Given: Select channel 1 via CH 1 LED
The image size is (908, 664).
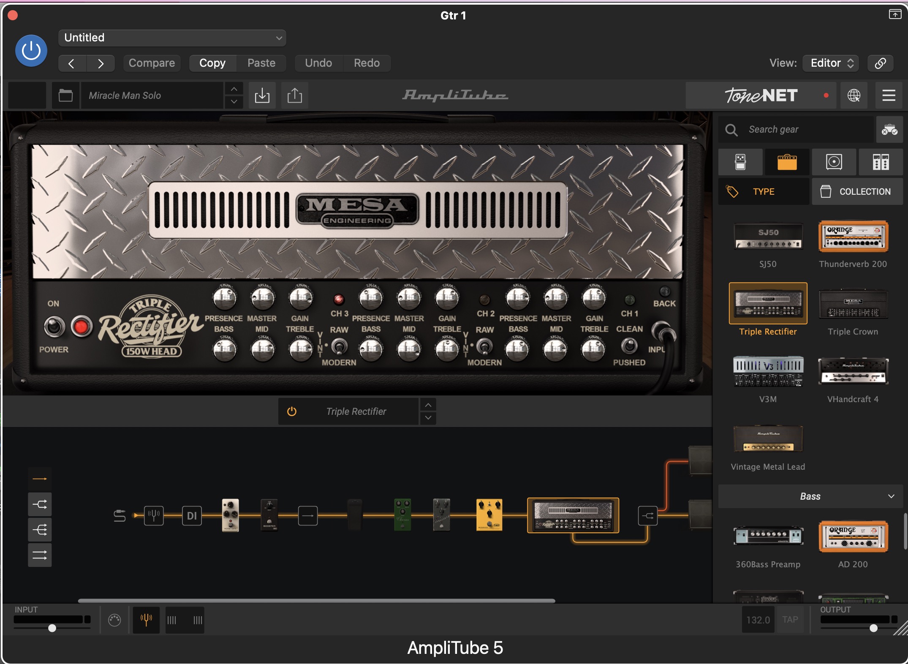Looking at the screenshot, I should pos(630,300).
